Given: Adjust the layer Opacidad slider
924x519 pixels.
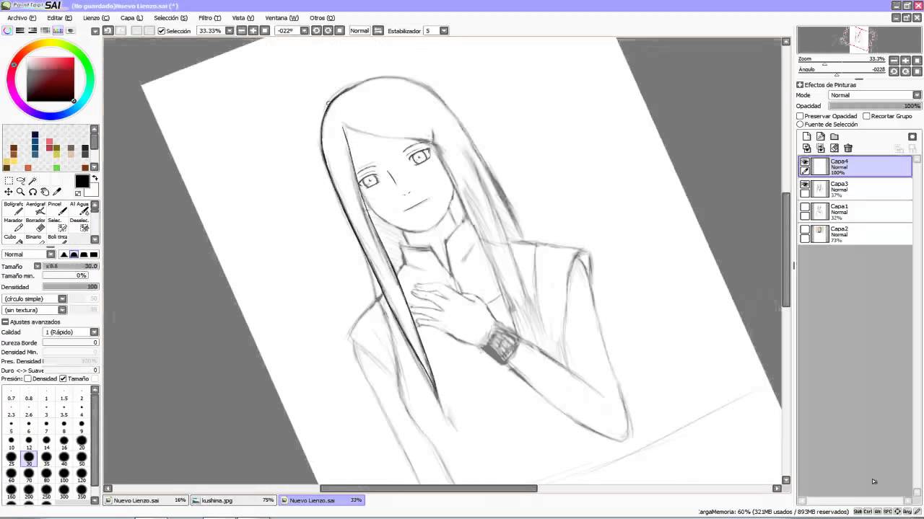Looking at the screenshot, I should [x=875, y=106].
